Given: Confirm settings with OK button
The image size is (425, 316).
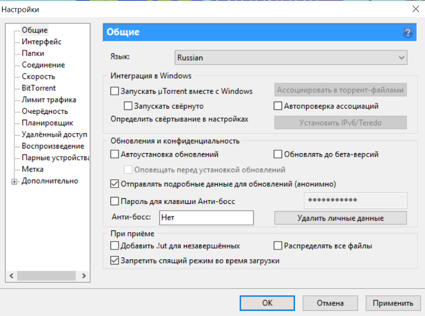Looking at the screenshot, I should point(267,303).
